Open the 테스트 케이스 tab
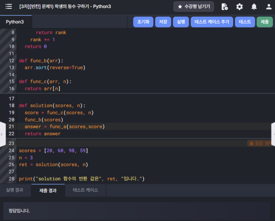Viewport: 275px width, 221px height. (85, 190)
